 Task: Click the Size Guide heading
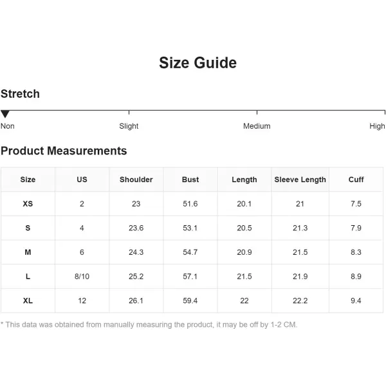tap(198, 62)
